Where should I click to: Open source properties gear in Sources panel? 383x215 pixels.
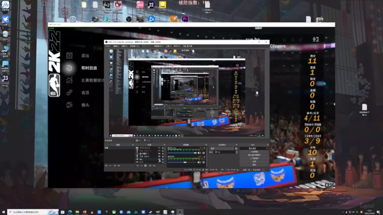[x=146, y=166]
